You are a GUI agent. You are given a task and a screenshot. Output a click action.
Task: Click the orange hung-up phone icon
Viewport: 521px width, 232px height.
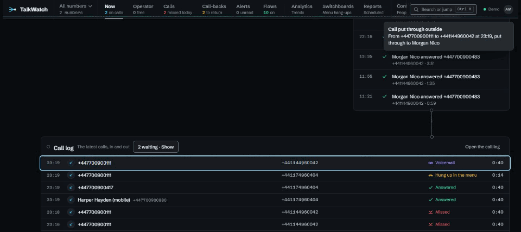click(430, 175)
